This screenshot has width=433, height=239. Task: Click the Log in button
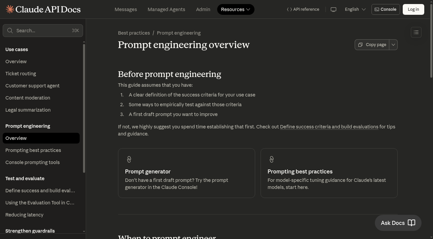coord(413,9)
